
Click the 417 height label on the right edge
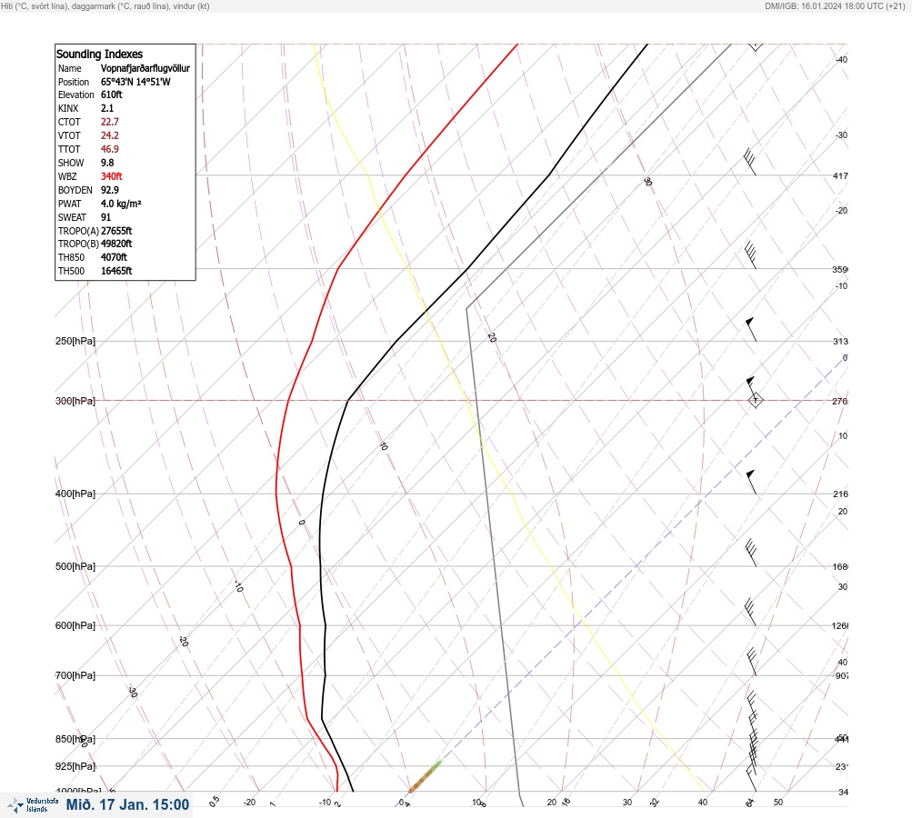click(840, 175)
